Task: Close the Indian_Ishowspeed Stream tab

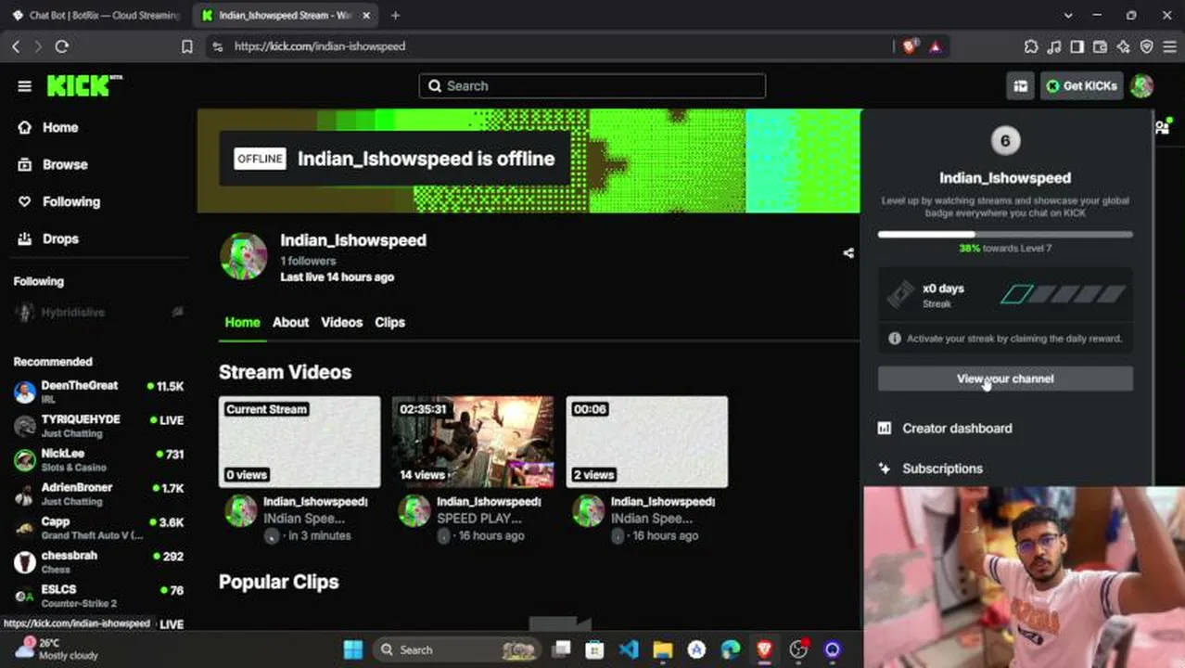Action: 366,15
